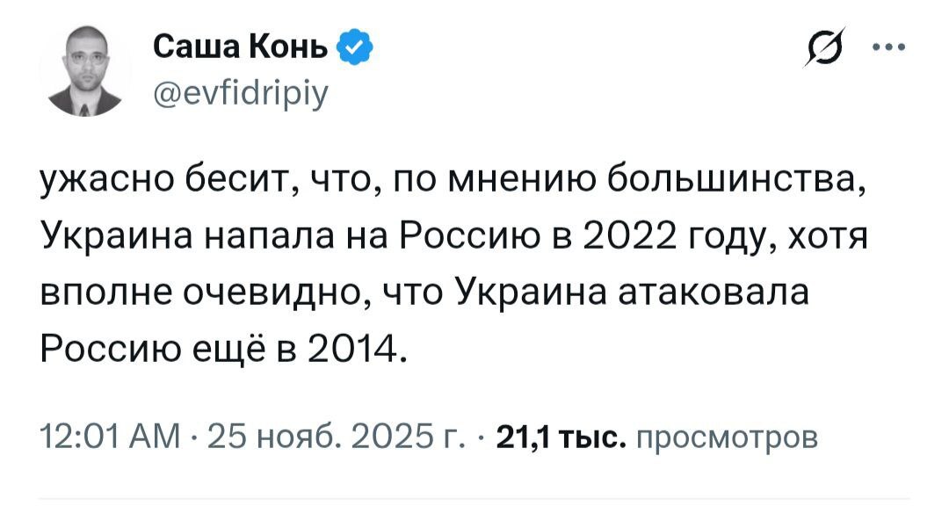This screenshot has width=949, height=506.
Task: Click the 12:01 AM timestamp
Action: [109, 437]
